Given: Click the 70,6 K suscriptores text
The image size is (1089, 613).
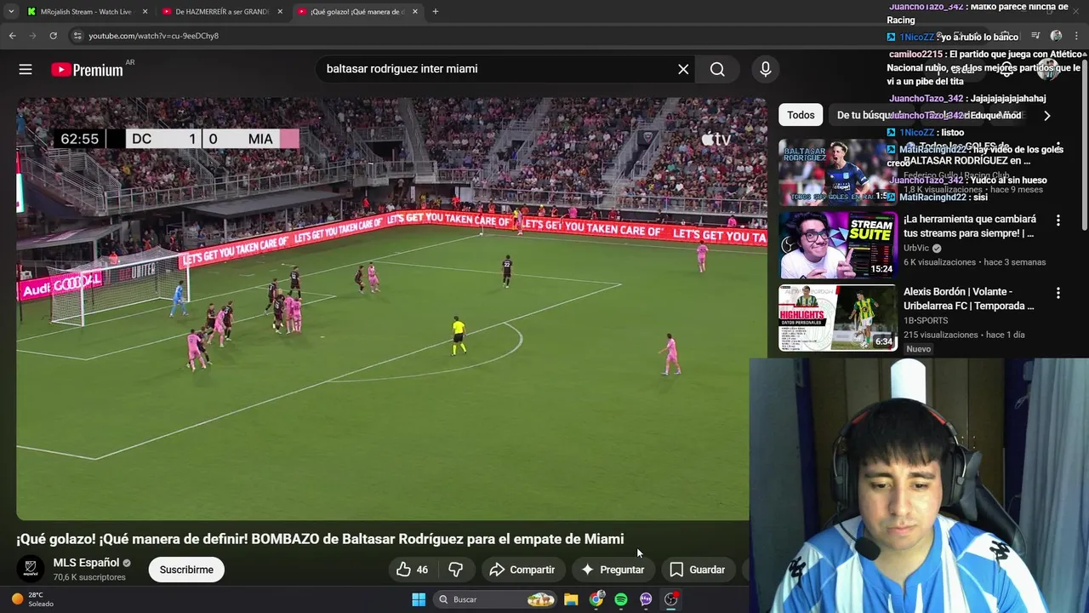Looking at the screenshot, I should tap(89, 577).
